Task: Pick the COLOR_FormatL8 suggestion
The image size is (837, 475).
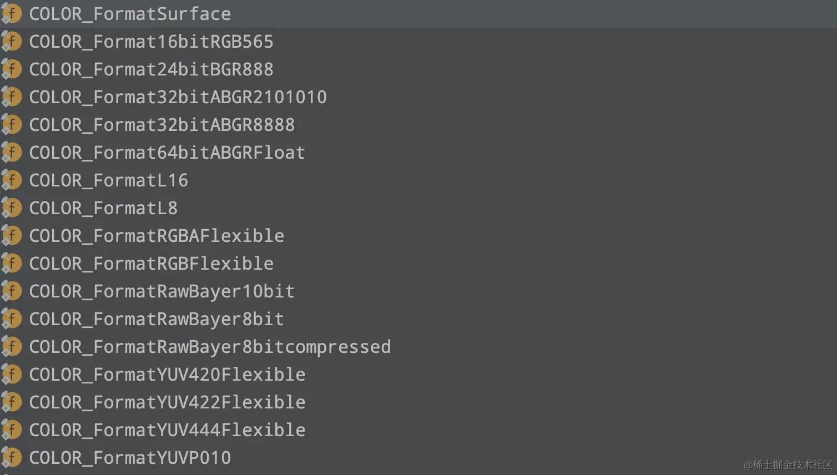Action: pyautogui.click(x=103, y=208)
